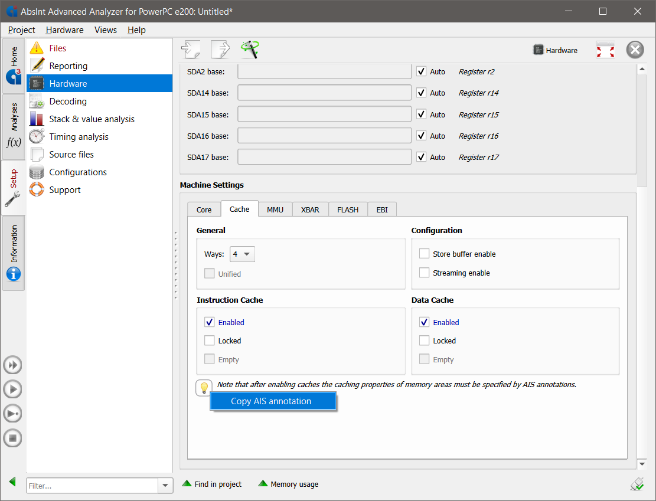The height and width of the screenshot is (501, 656).
Task: Expand Find in project panel
Action: pyautogui.click(x=212, y=484)
